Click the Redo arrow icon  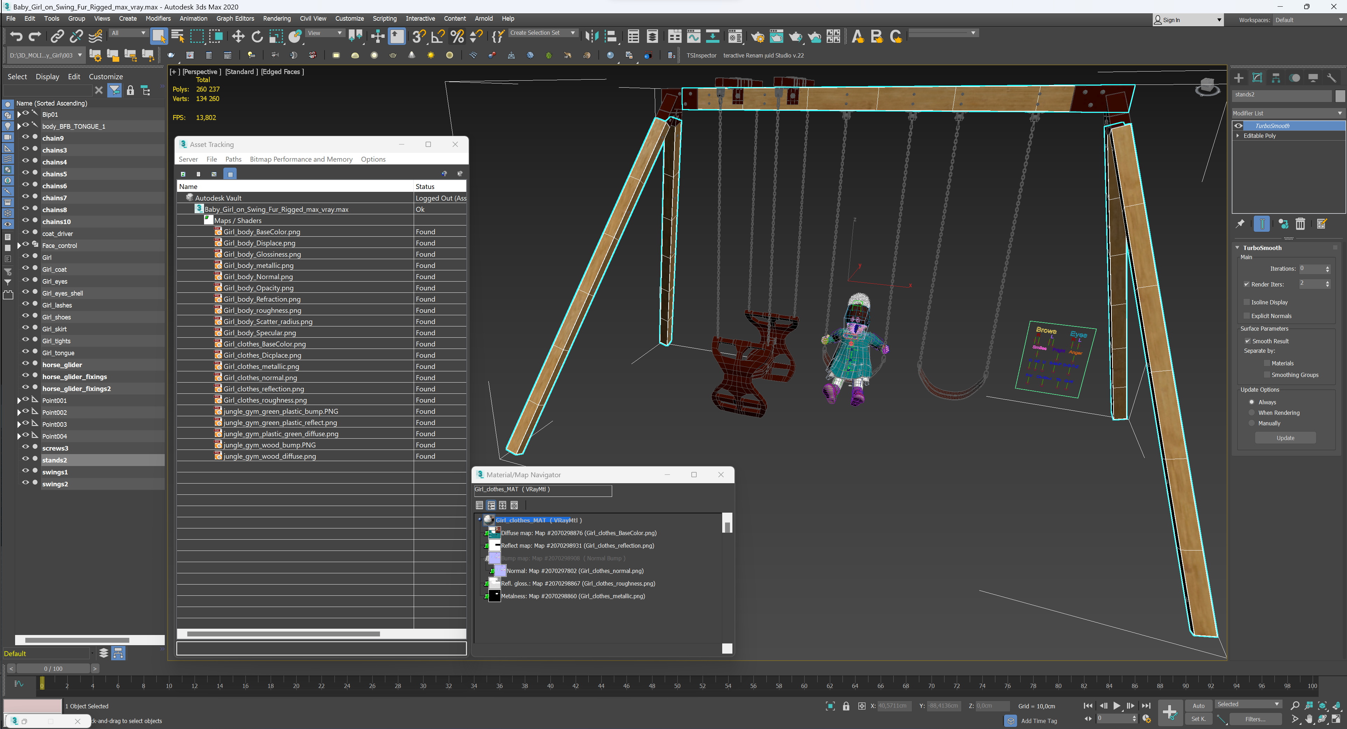(x=35, y=36)
